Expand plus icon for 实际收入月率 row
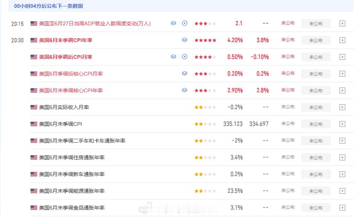361x217 pixels. pos(342,107)
